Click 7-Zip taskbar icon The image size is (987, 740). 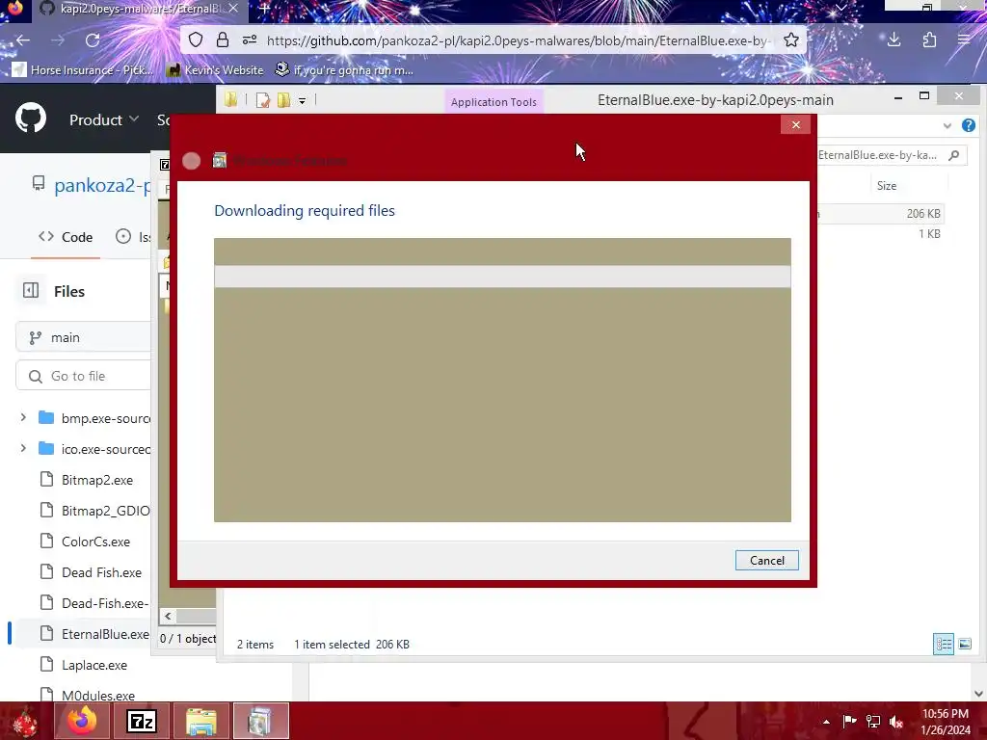(142, 721)
